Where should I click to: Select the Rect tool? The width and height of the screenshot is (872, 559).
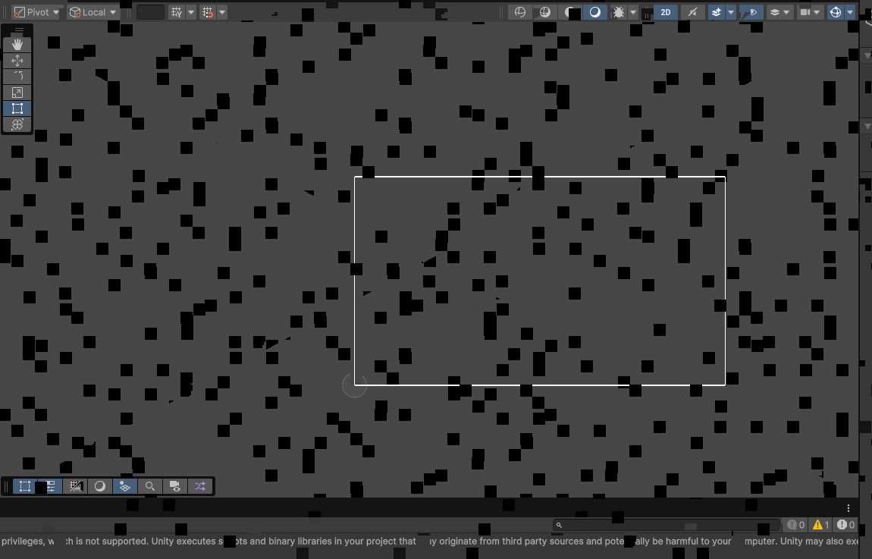tap(17, 108)
